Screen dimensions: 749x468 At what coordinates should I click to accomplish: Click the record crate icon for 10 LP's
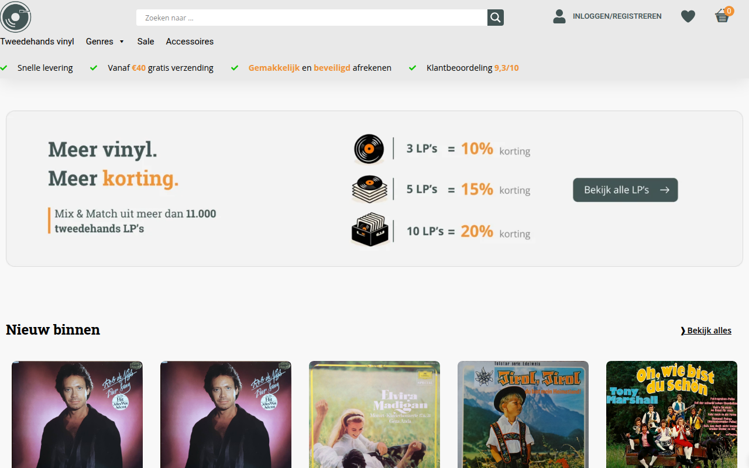(370, 229)
